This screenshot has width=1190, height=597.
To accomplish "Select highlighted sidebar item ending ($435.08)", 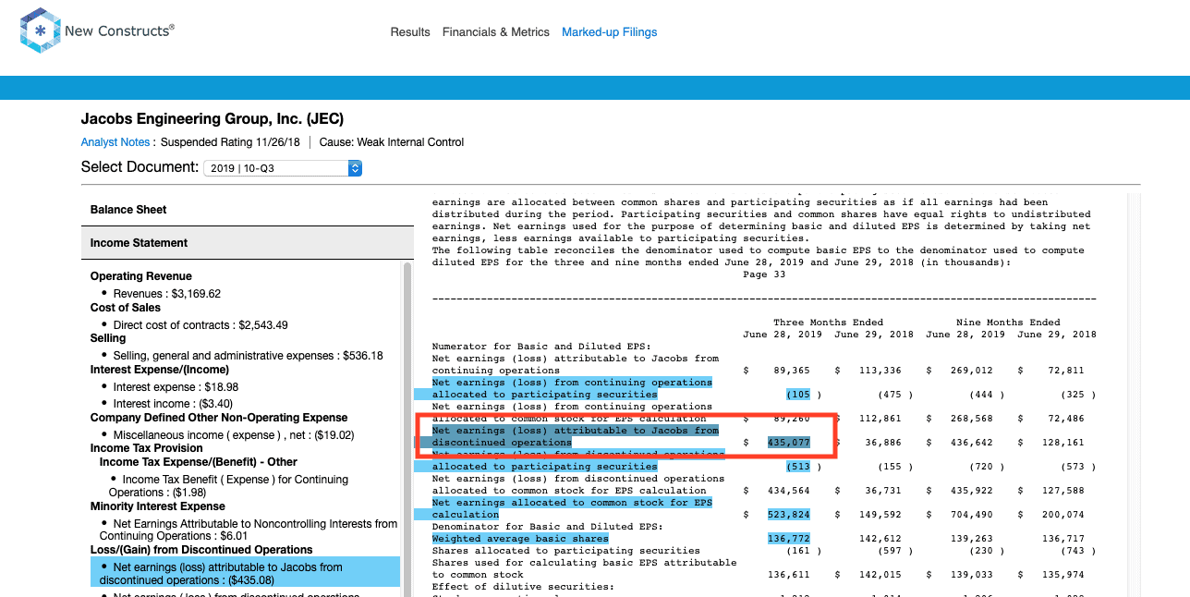I will tap(245, 574).
